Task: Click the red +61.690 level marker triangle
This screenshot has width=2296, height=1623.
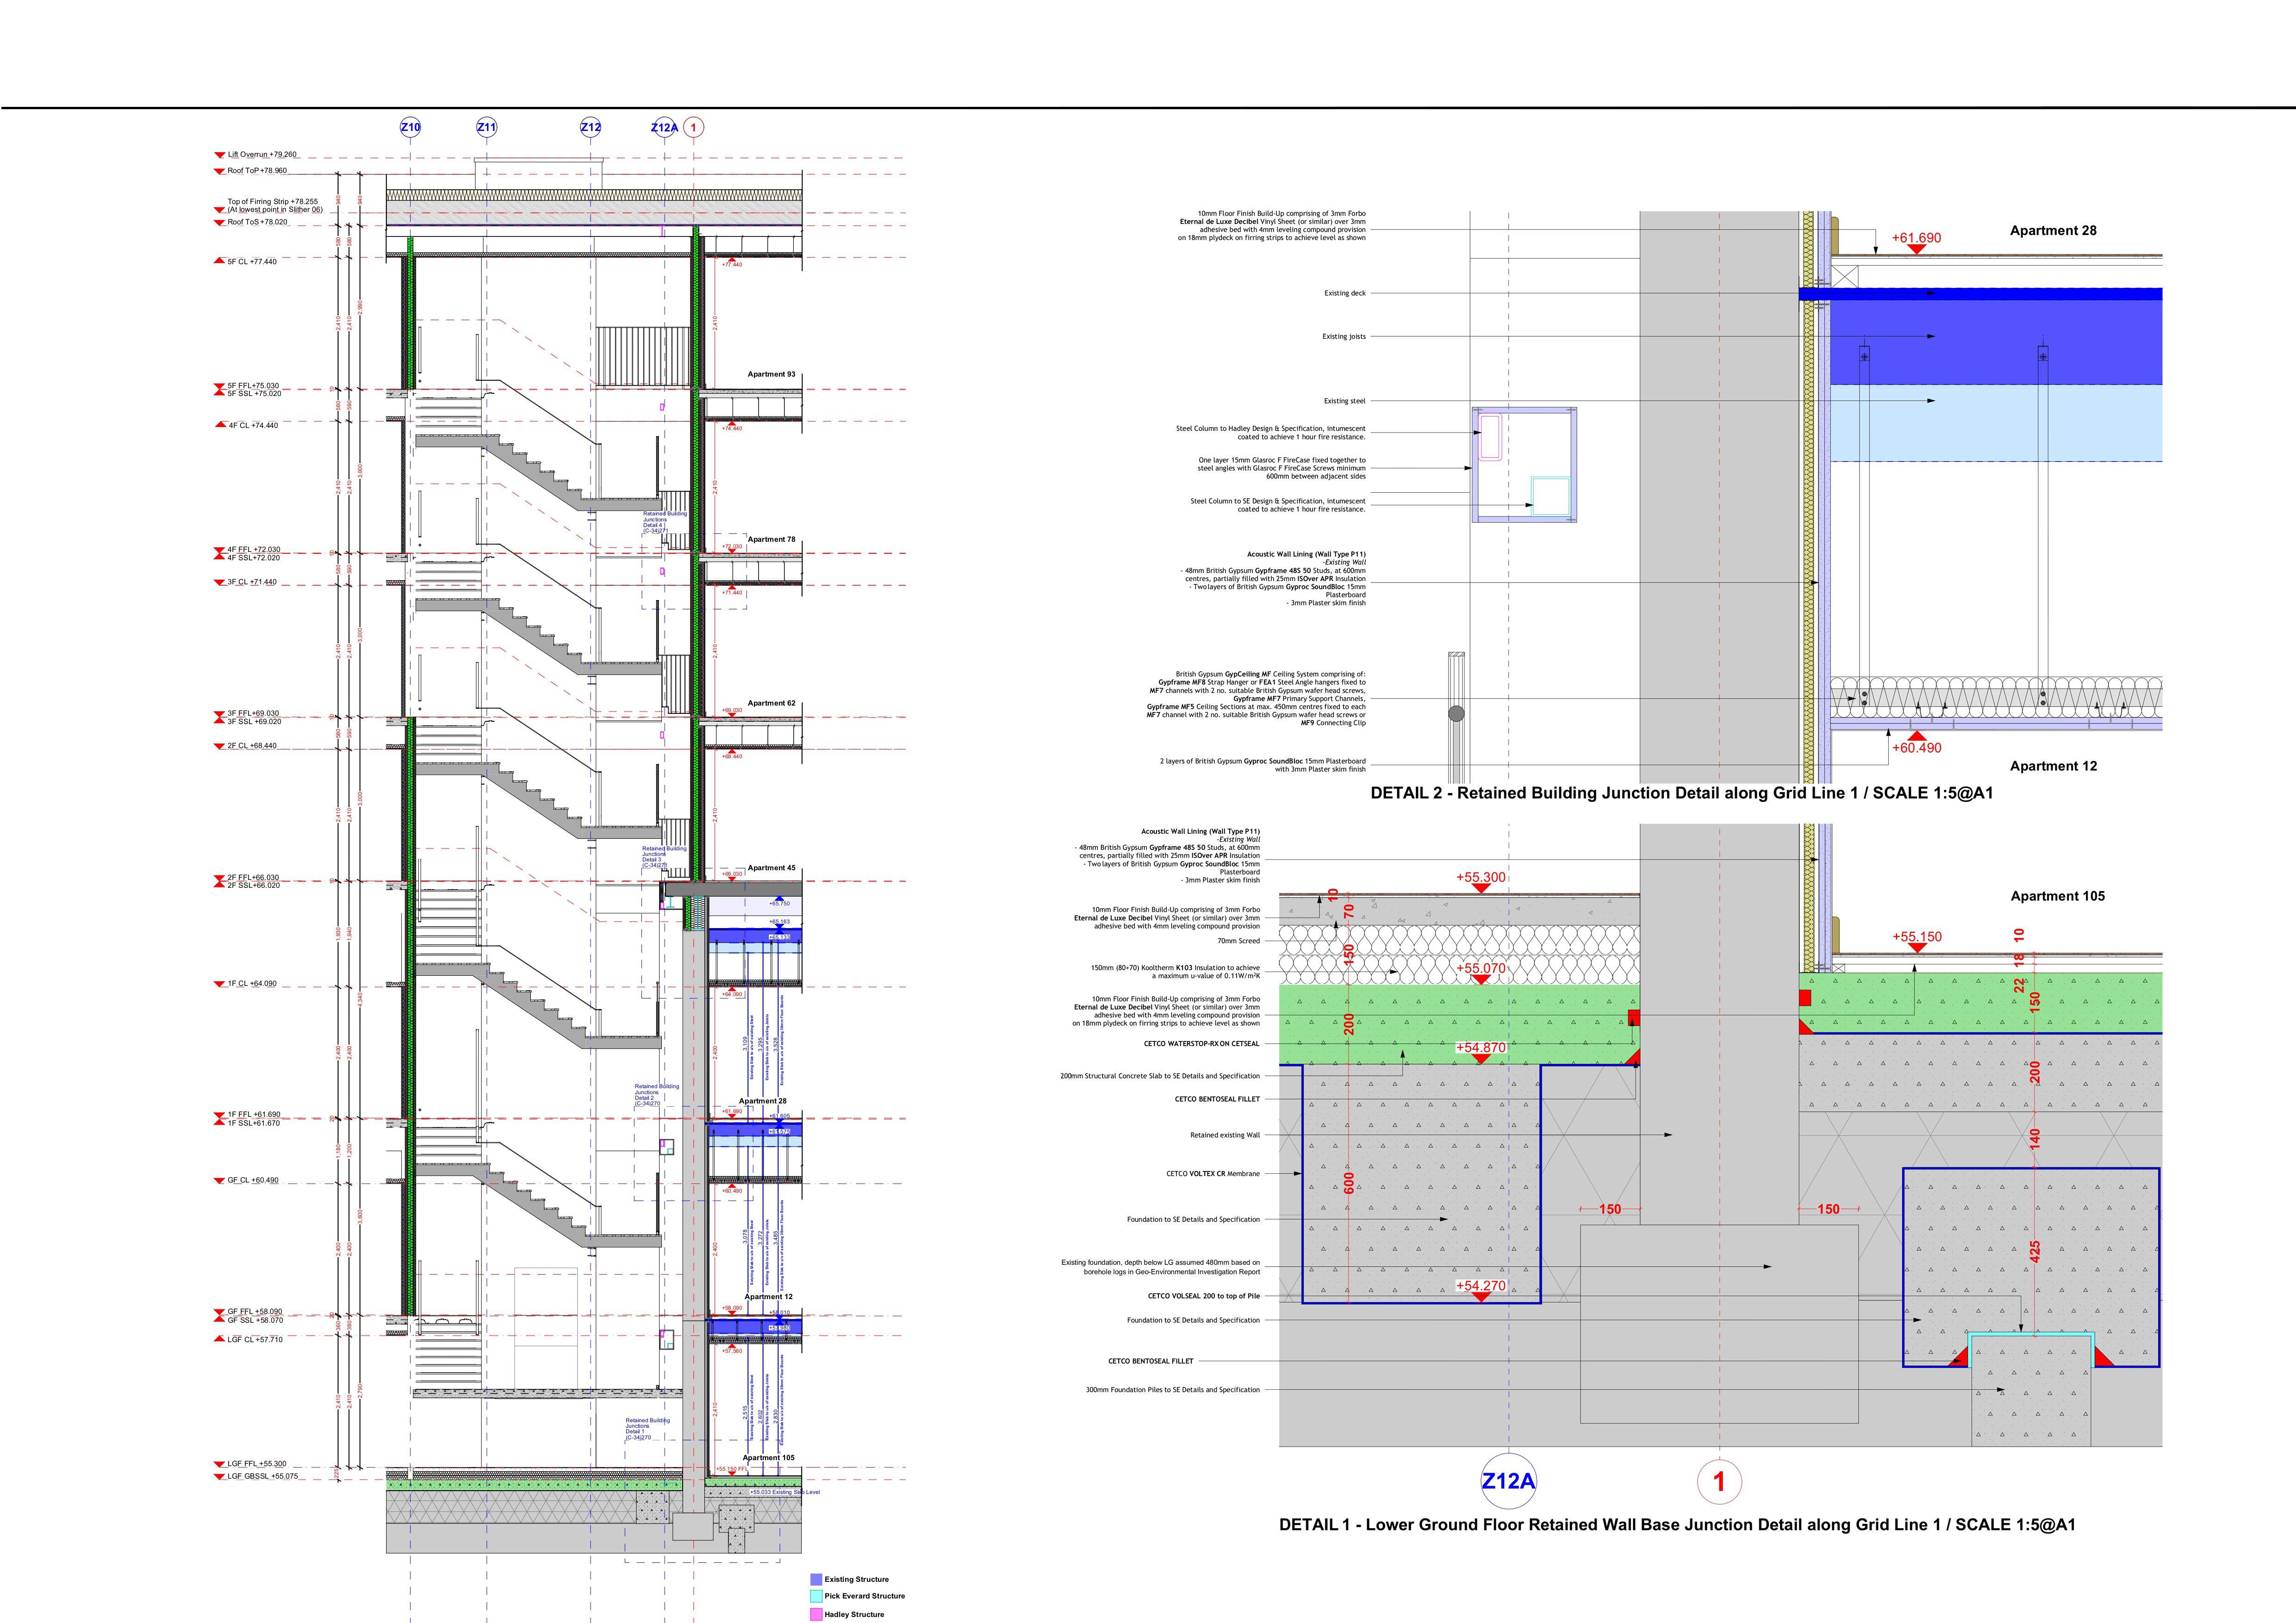Action: (x=1916, y=249)
